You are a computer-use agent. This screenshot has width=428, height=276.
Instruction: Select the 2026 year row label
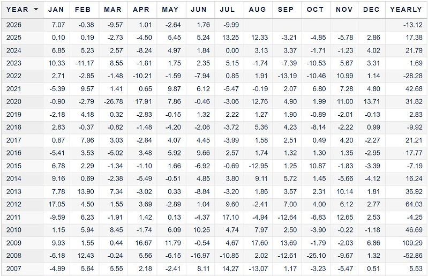(x=14, y=25)
